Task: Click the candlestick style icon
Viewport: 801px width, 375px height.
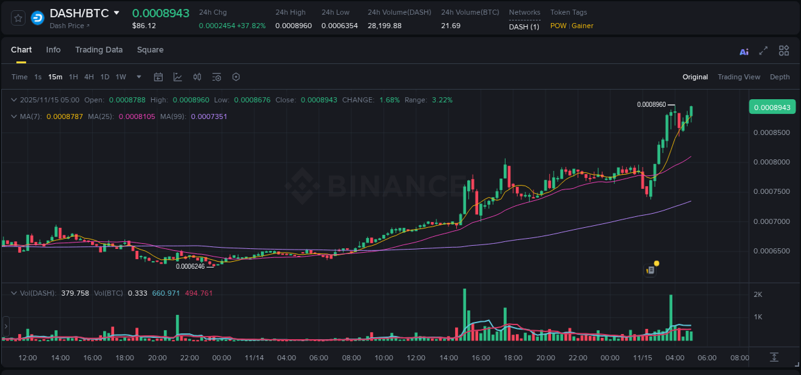Action: coord(197,77)
